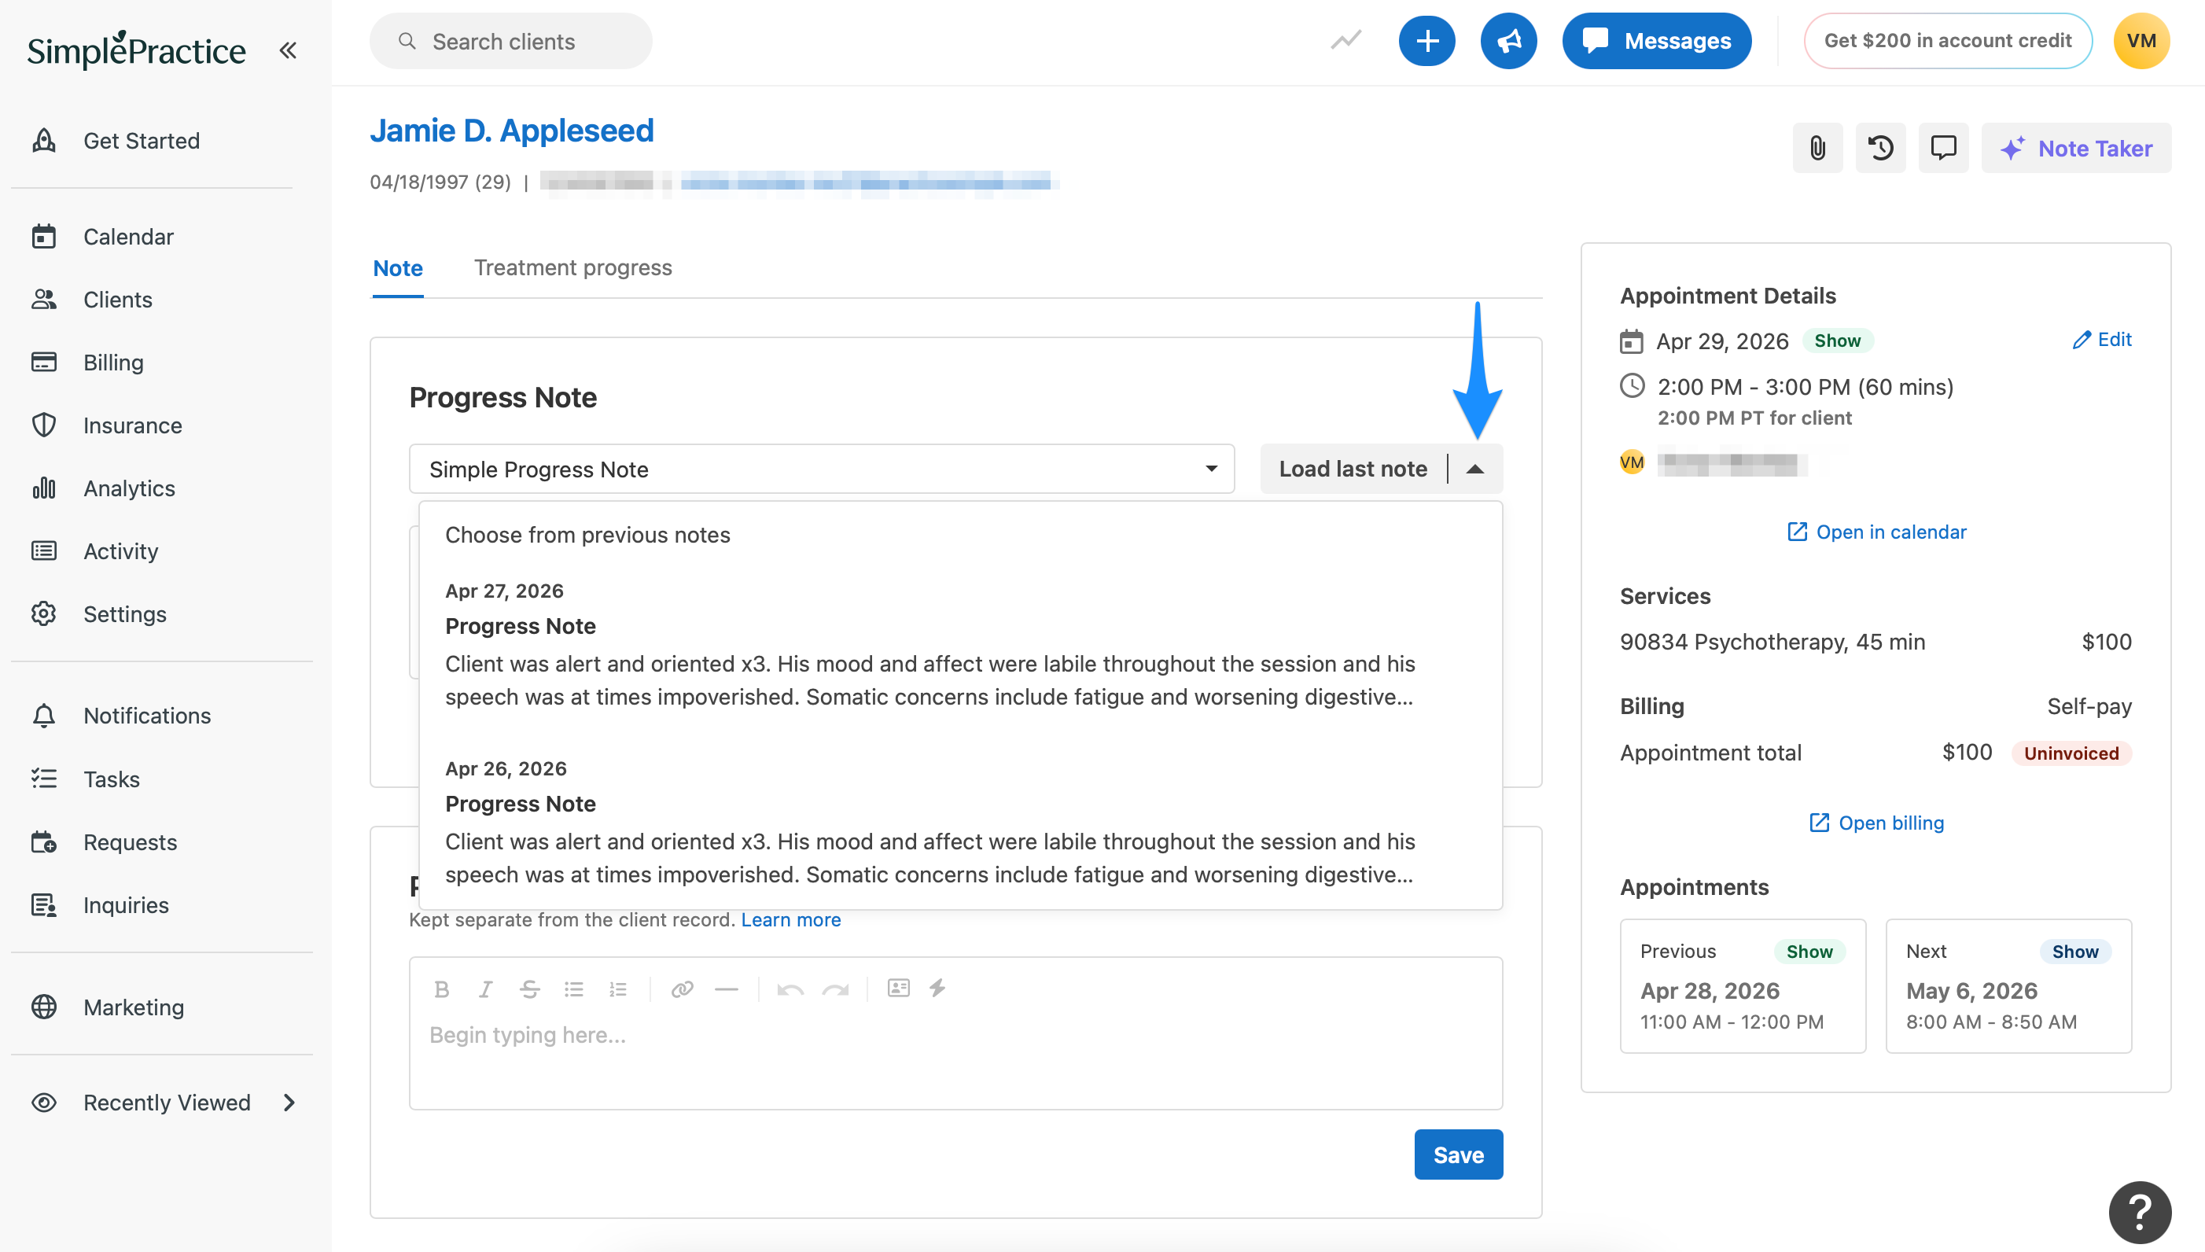Open Messages

click(x=1655, y=40)
